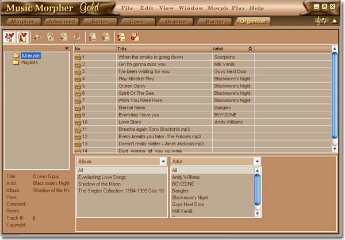Click the single note edit toolbar icon

(77, 37)
